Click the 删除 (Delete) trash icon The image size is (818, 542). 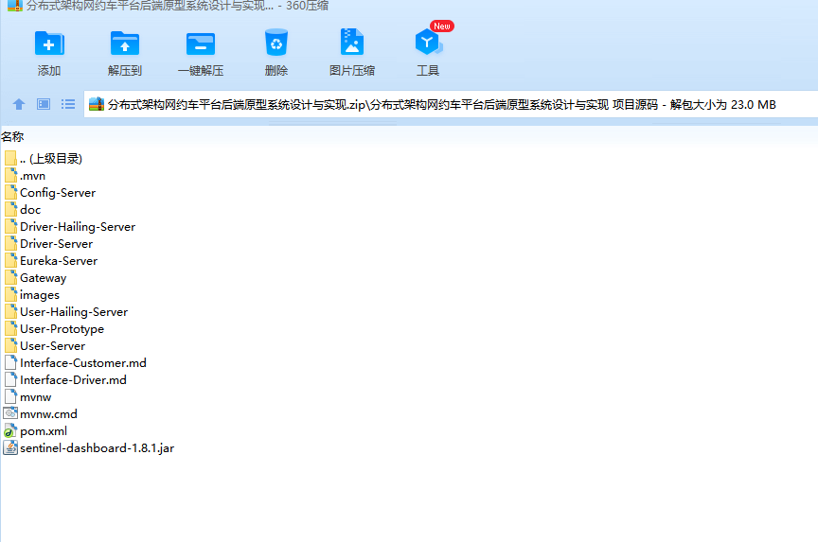point(276,43)
